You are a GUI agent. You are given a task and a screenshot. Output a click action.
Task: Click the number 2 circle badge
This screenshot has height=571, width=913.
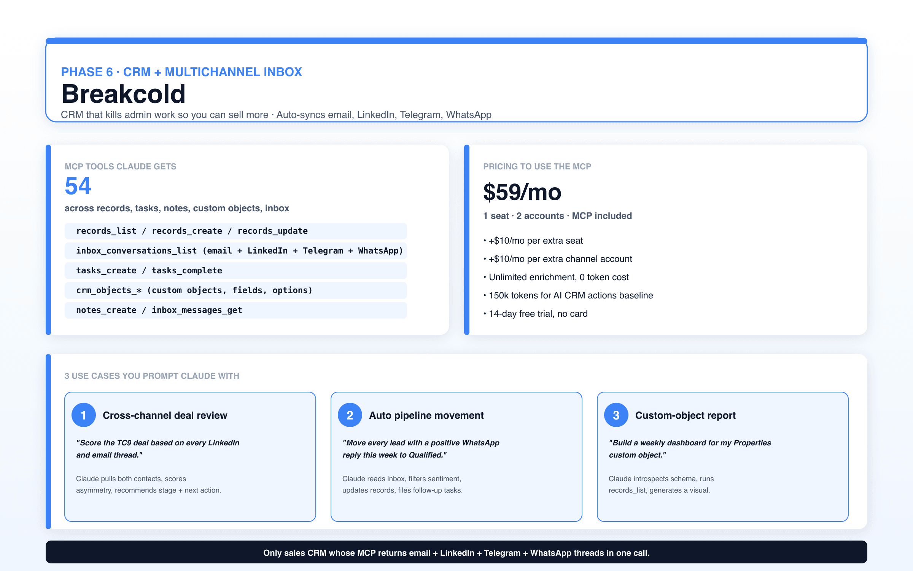pos(350,415)
